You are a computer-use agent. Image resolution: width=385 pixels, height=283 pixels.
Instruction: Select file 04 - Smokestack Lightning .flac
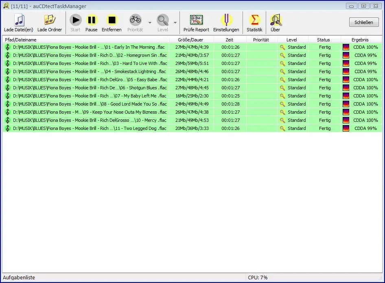point(90,71)
